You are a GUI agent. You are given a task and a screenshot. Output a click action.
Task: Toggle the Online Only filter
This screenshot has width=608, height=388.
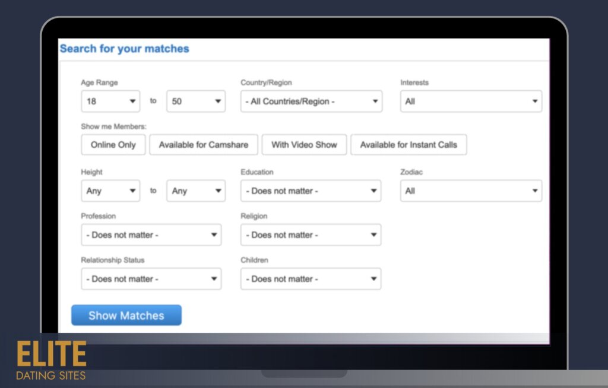click(113, 145)
